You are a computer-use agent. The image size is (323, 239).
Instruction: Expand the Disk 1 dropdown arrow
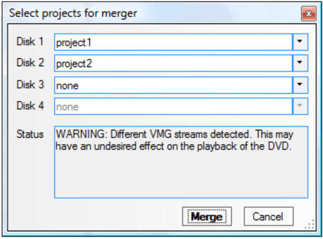click(x=300, y=42)
